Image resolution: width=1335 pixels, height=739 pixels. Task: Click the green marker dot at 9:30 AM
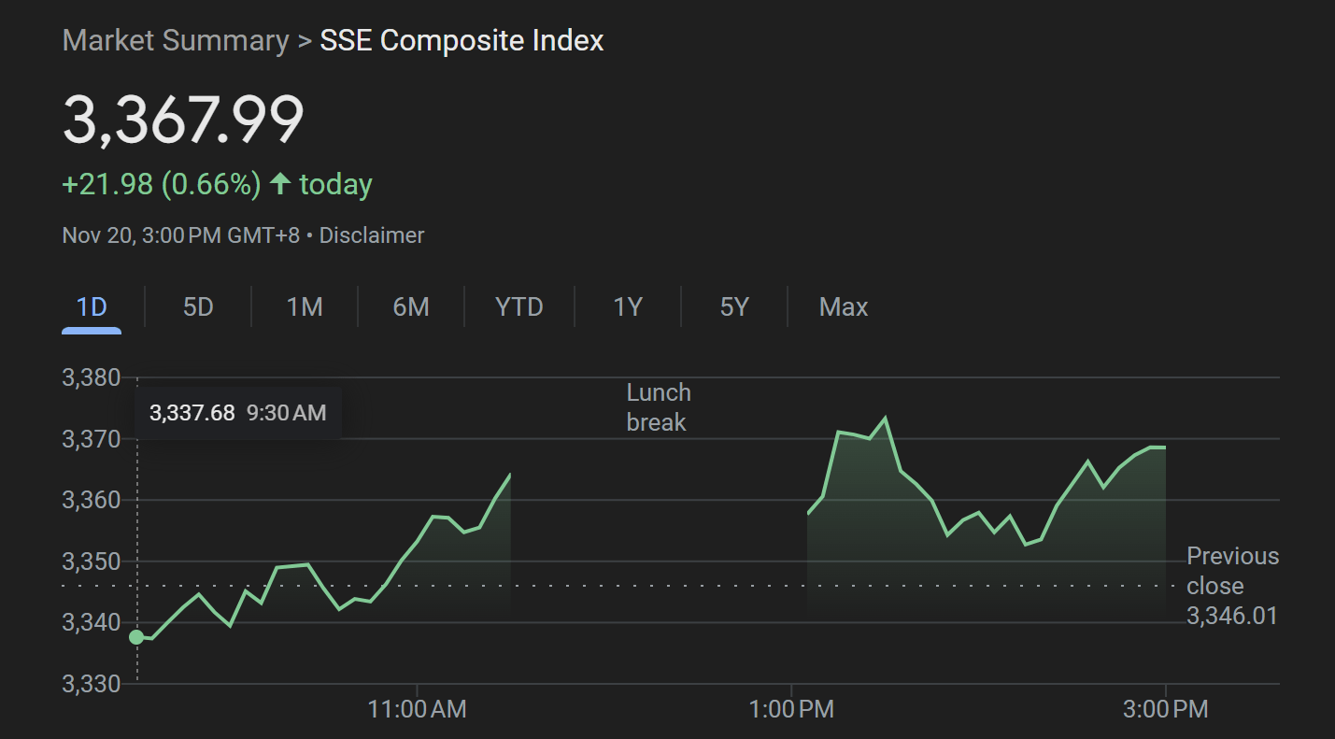tap(136, 637)
